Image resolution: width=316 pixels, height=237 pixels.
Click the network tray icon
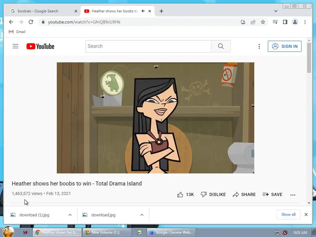coord(277,233)
